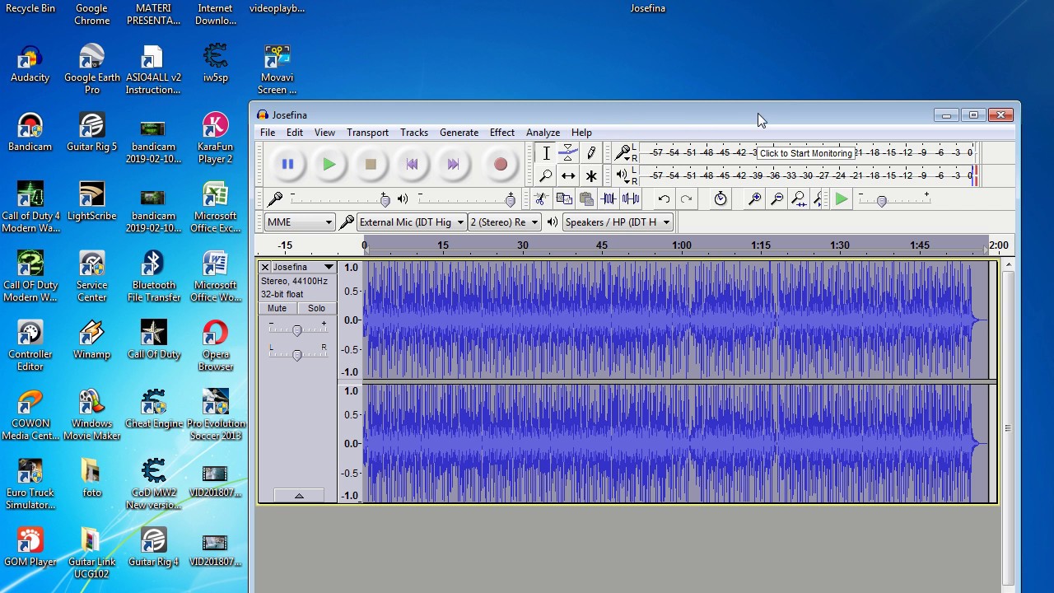Click the Redo arrow icon
This screenshot has height=593, width=1054.
[x=686, y=198]
